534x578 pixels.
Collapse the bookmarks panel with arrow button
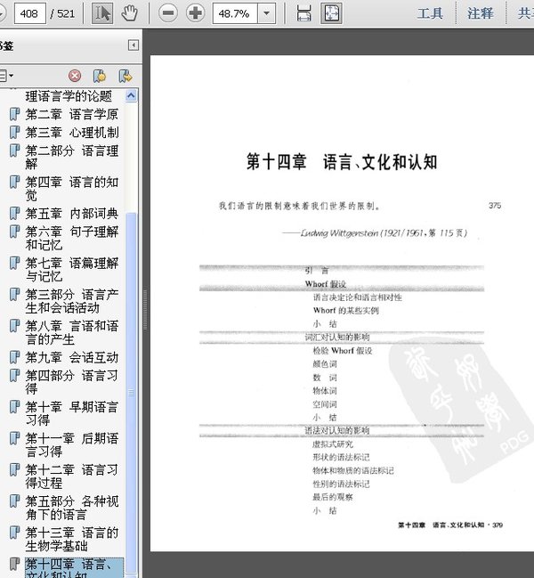pos(133,45)
